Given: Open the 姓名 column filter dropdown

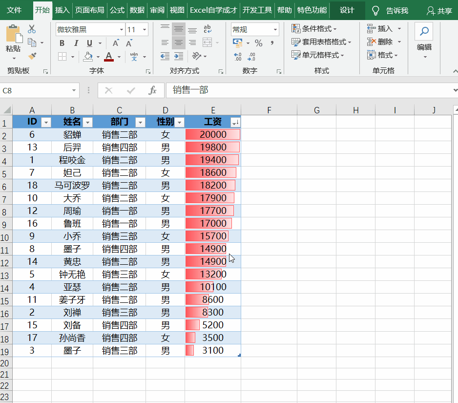Looking at the screenshot, I should click(x=87, y=122).
